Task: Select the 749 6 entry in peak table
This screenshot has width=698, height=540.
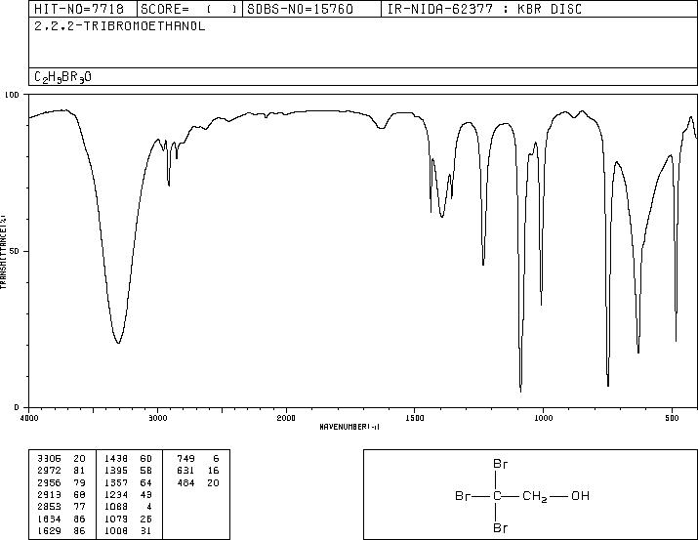Action: 197,459
